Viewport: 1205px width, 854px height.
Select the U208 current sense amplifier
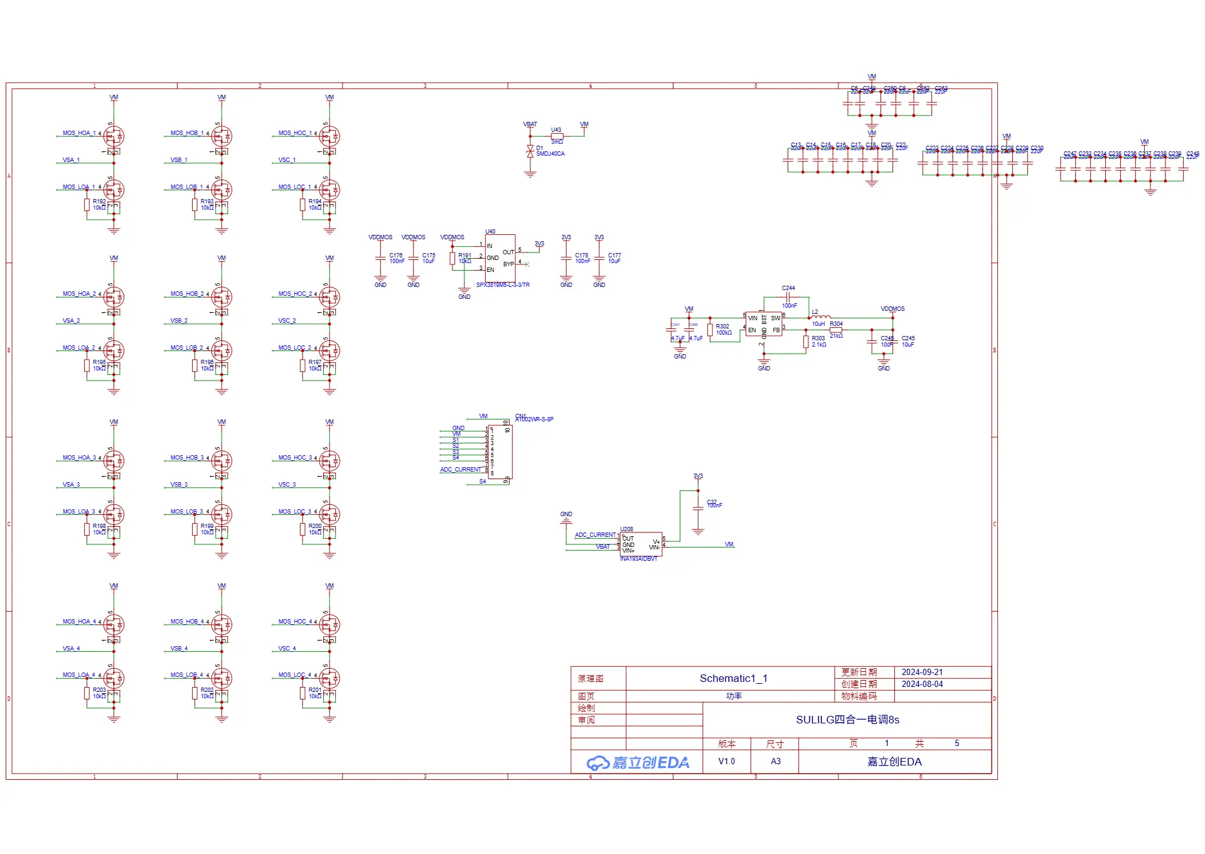pyautogui.click(x=641, y=544)
